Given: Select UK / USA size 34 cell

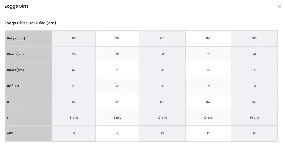Looking at the screenshot, I should [x=254, y=86].
